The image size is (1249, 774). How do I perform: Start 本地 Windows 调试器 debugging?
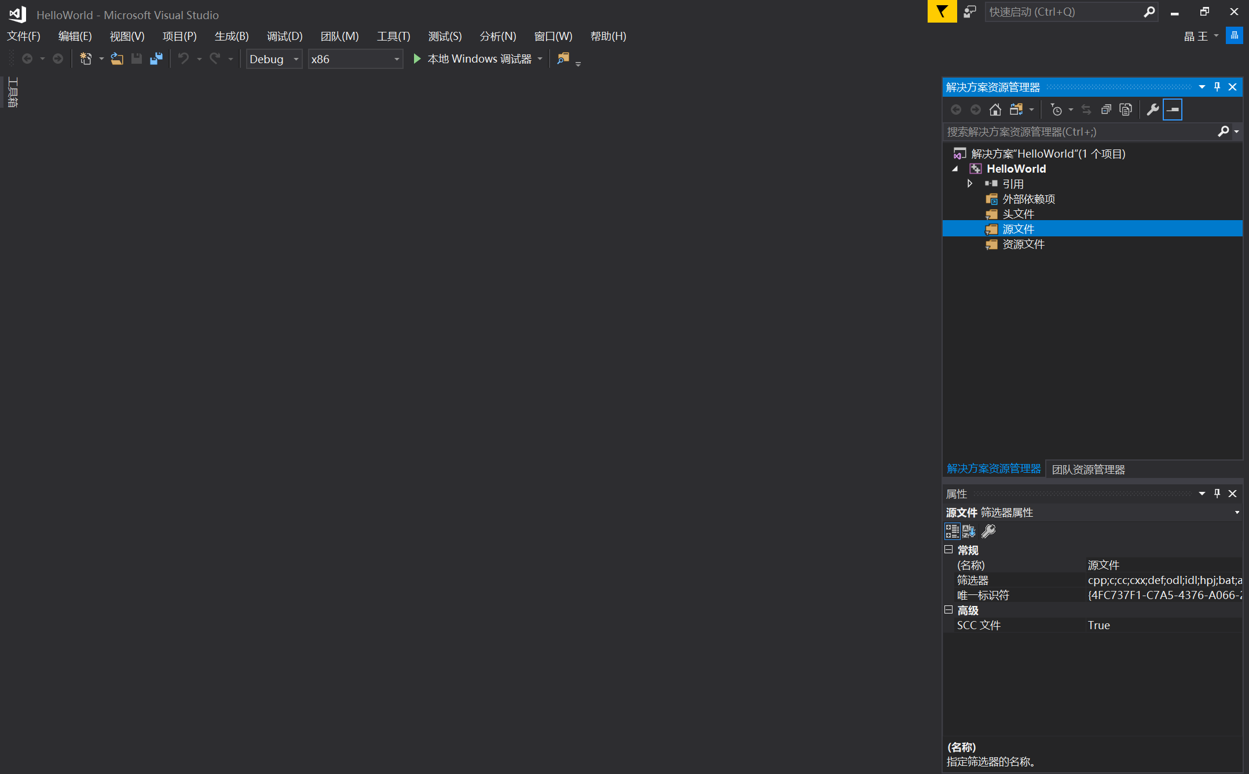coord(473,59)
